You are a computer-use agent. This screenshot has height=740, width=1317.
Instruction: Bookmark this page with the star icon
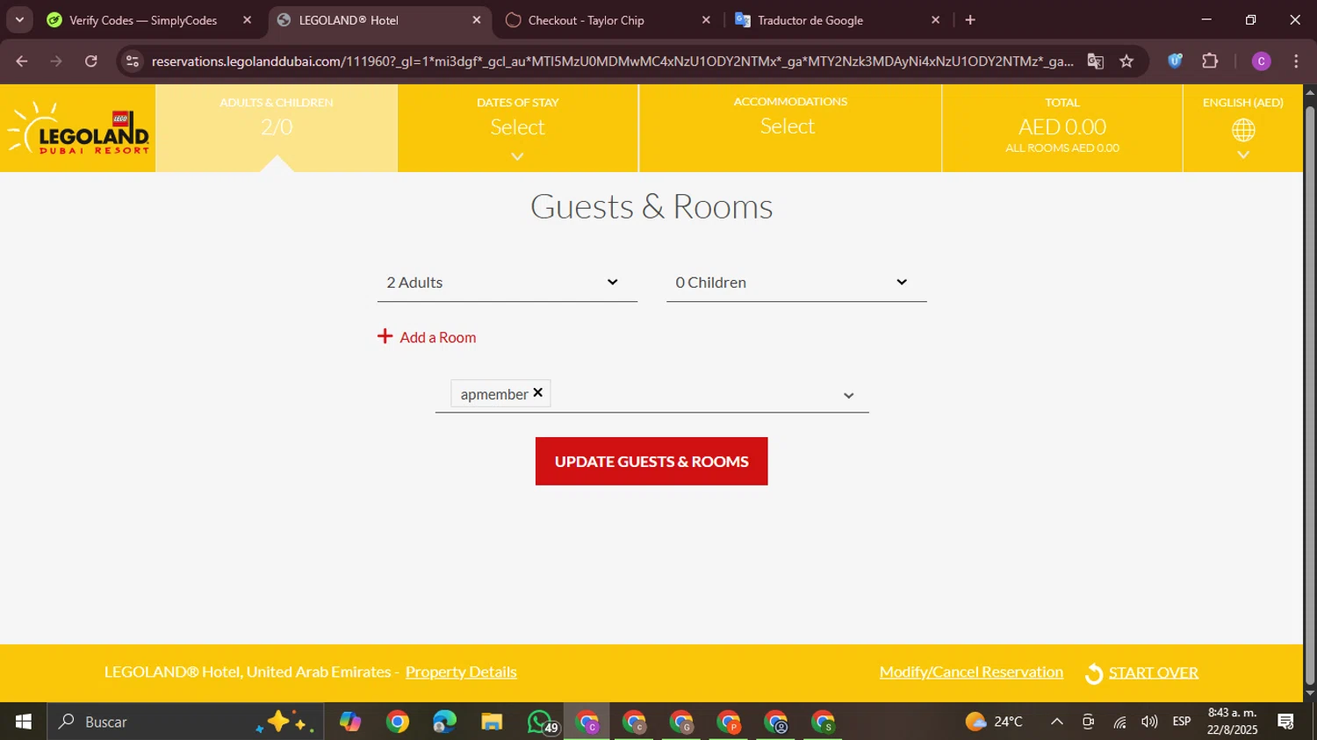[1126, 61]
